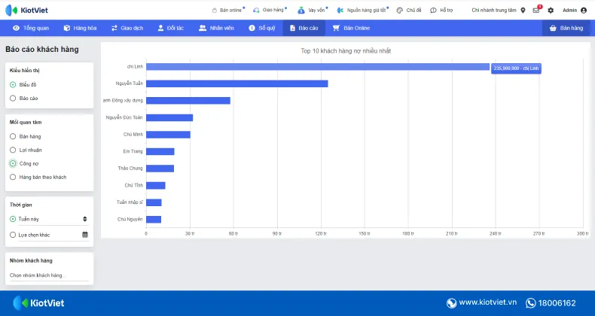Select the Báo cáo display type radio
Image resolution: width=595 pixels, height=316 pixels.
coord(13,98)
